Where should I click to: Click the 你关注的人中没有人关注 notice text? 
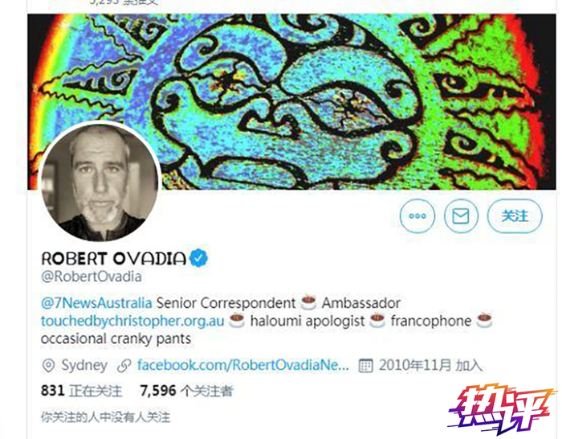pyautogui.click(x=105, y=417)
